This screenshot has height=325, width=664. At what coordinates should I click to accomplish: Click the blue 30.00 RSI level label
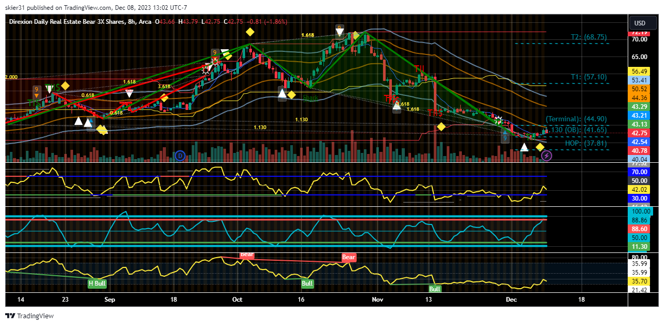click(640, 199)
